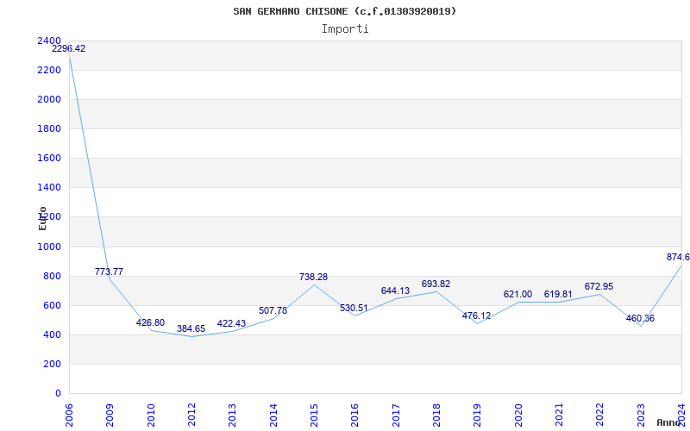690x431 pixels.
Task: Select the 2296.42 data label
Action: (x=69, y=49)
